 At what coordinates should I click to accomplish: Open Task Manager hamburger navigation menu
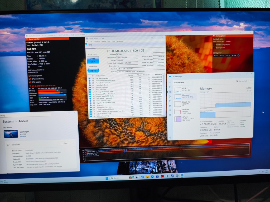(170, 83)
